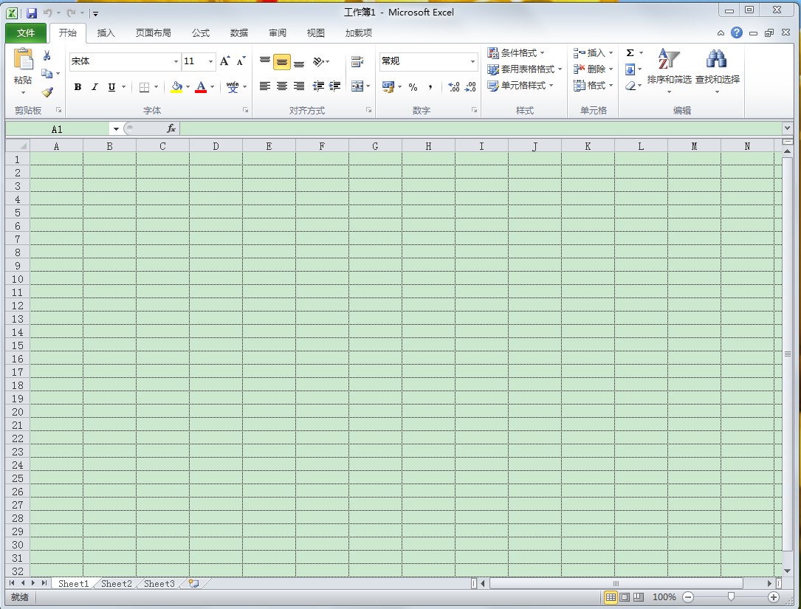801x609 pixels.
Task: Click the 字体 group dialog launcher
Action: pos(245,110)
